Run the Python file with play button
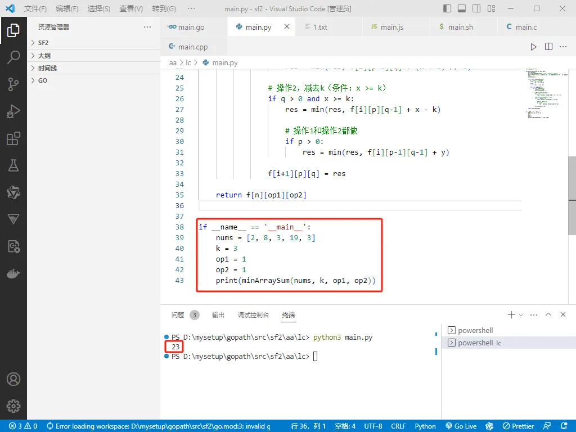Screen dimensions: 576x432 tap(533, 47)
